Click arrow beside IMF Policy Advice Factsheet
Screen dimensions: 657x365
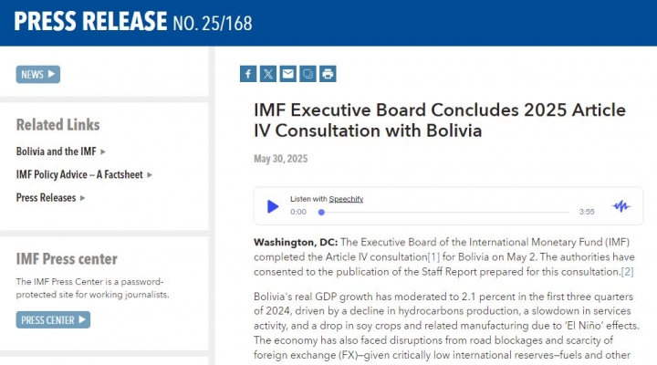point(150,175)
